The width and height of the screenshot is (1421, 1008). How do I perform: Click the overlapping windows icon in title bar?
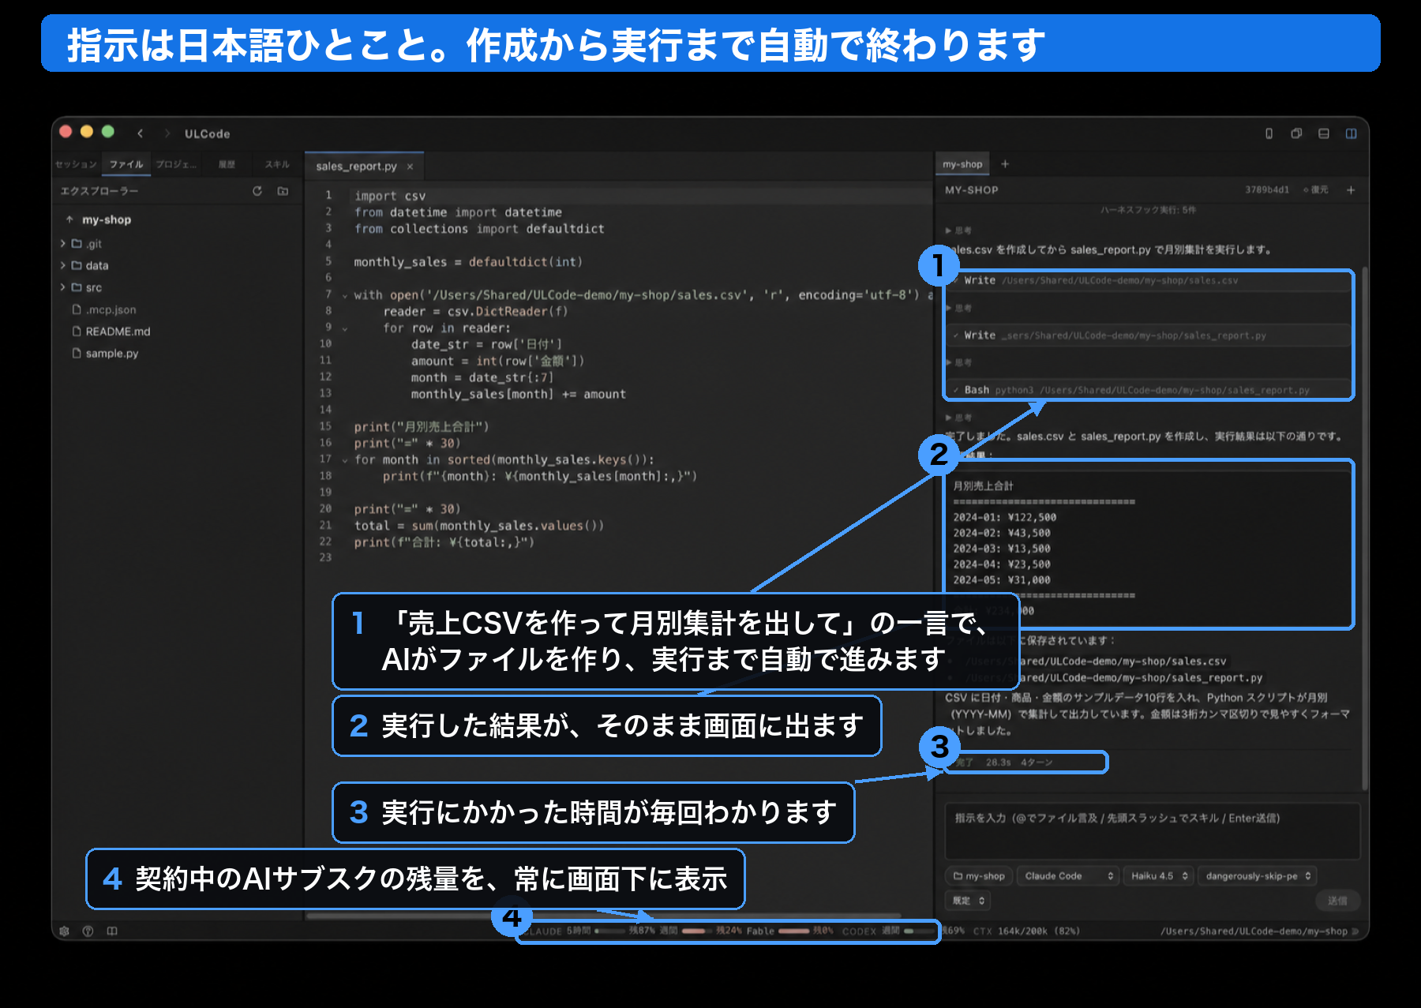(1296, 133)
